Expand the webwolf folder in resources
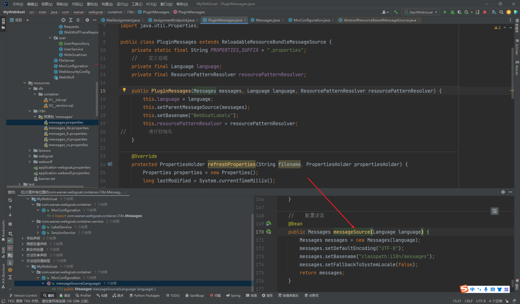Viewport: 520px width, 304px height. pyautogui.click(x=30, y=162)
